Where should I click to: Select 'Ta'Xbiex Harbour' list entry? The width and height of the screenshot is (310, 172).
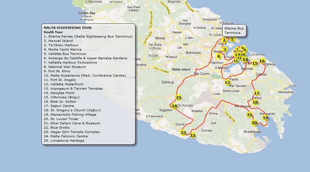coord(61,45)
